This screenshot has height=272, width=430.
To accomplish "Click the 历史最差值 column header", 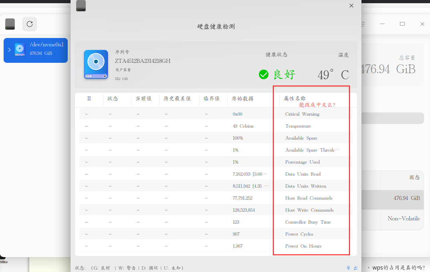I will click(177, 98).
